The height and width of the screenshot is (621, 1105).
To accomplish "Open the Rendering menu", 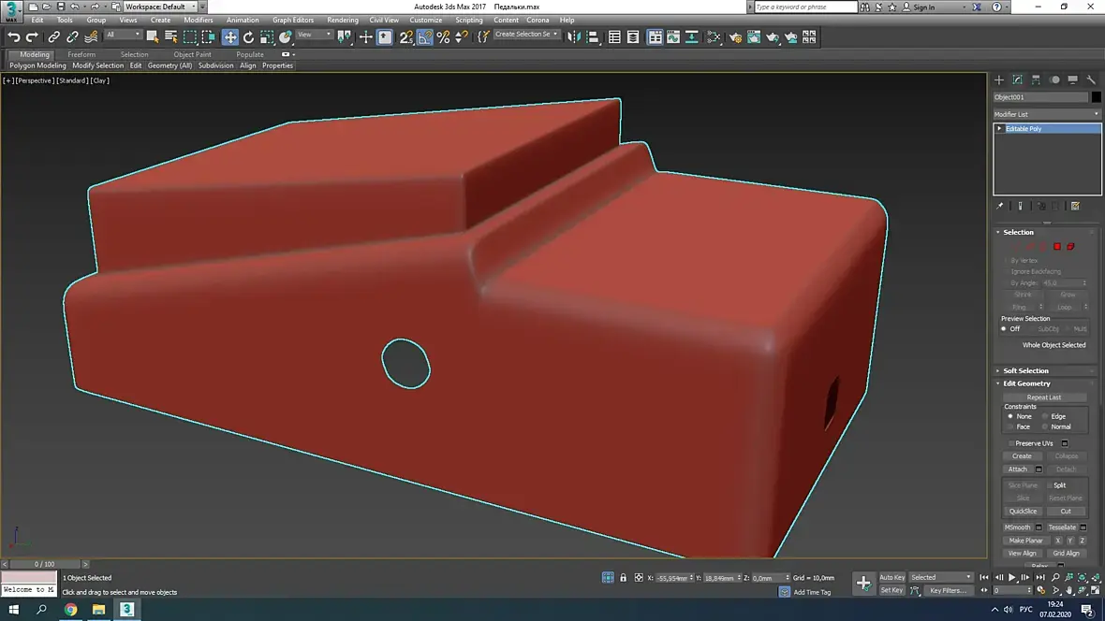I will coord(342,20).
